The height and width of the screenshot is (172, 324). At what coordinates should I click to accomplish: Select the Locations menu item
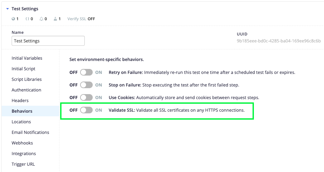[21, 122]
